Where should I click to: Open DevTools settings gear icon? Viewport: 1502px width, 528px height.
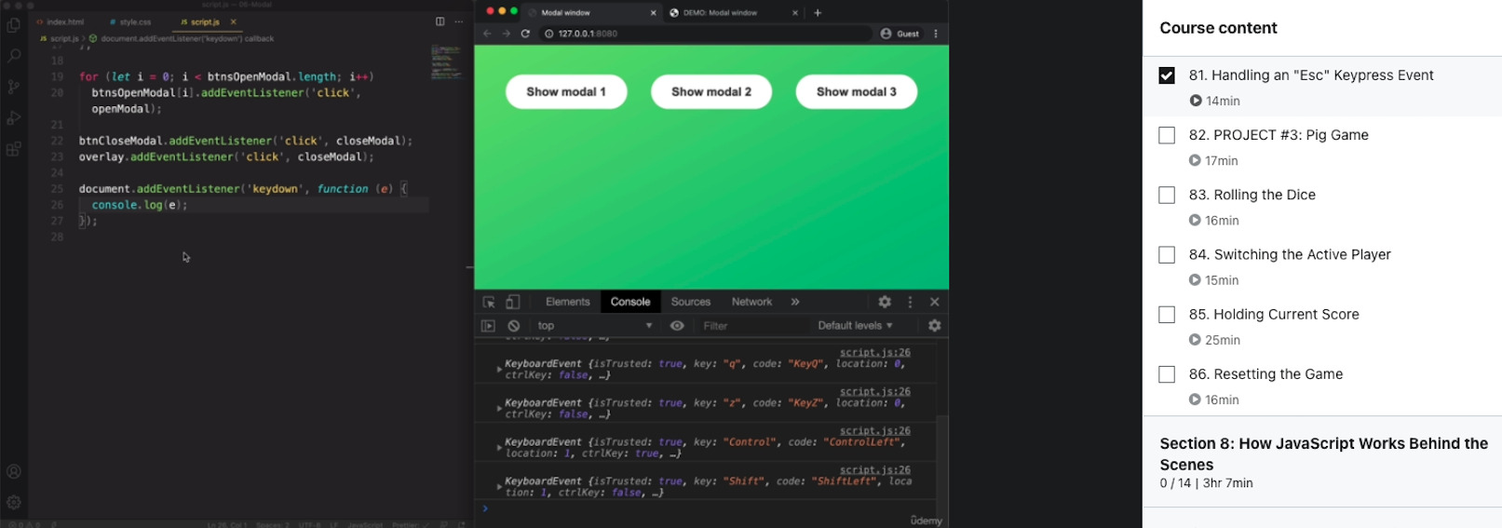885,302
